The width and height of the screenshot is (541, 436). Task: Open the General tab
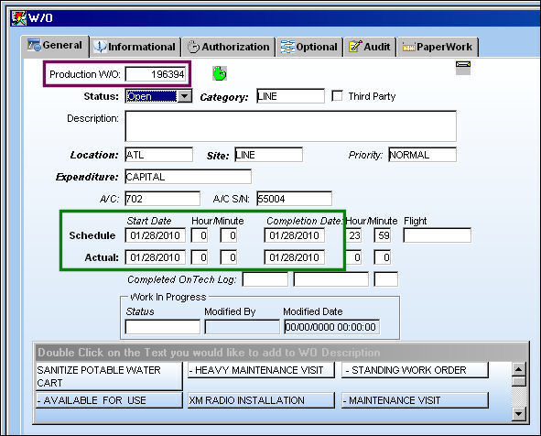pos(55,46)
